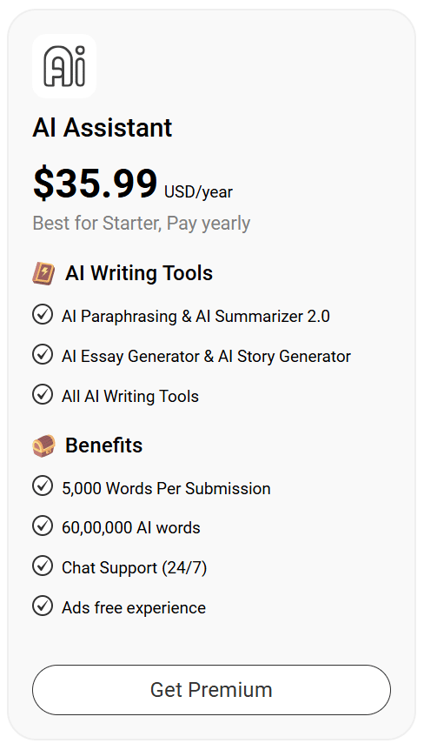Image resolution: width=424 pixels, height=750 pixels.
Task: Click the USD/year billing label
Action: click(199, 191)
